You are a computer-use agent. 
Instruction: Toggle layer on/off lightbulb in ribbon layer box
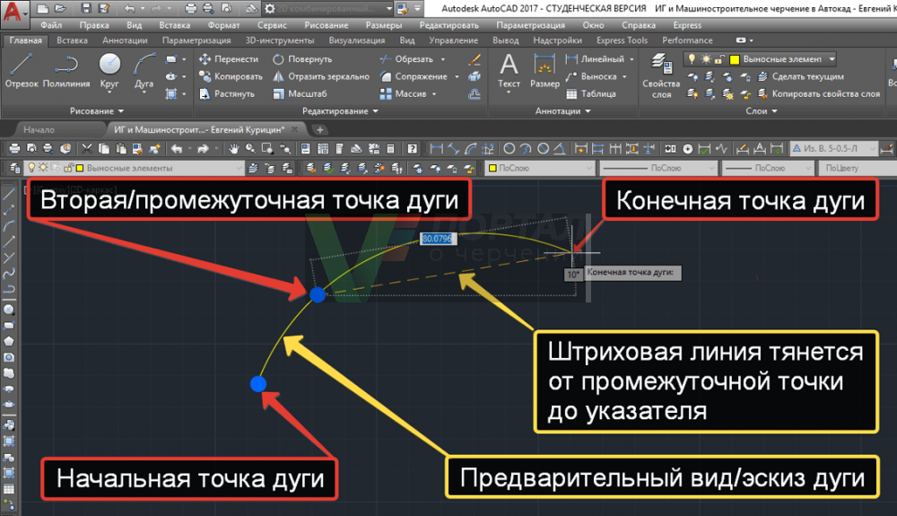click(x=692, y=59)
